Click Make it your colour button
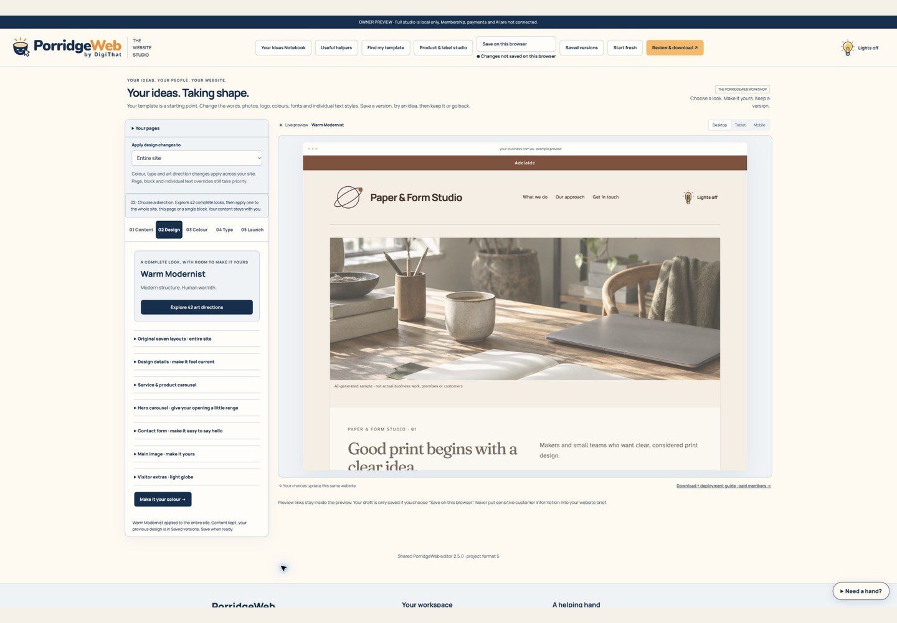The width and height of the screenshot is (897, 623). 163,500
